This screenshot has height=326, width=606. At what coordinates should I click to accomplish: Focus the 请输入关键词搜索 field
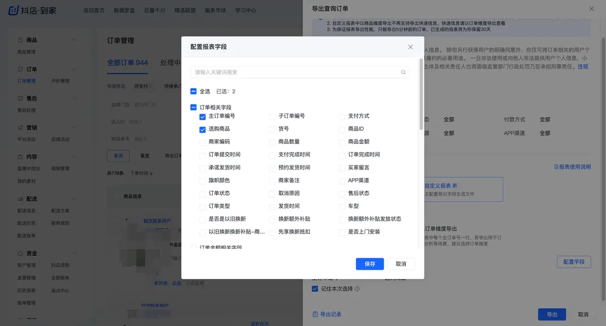pyautogui.click(x=299, y=72)
